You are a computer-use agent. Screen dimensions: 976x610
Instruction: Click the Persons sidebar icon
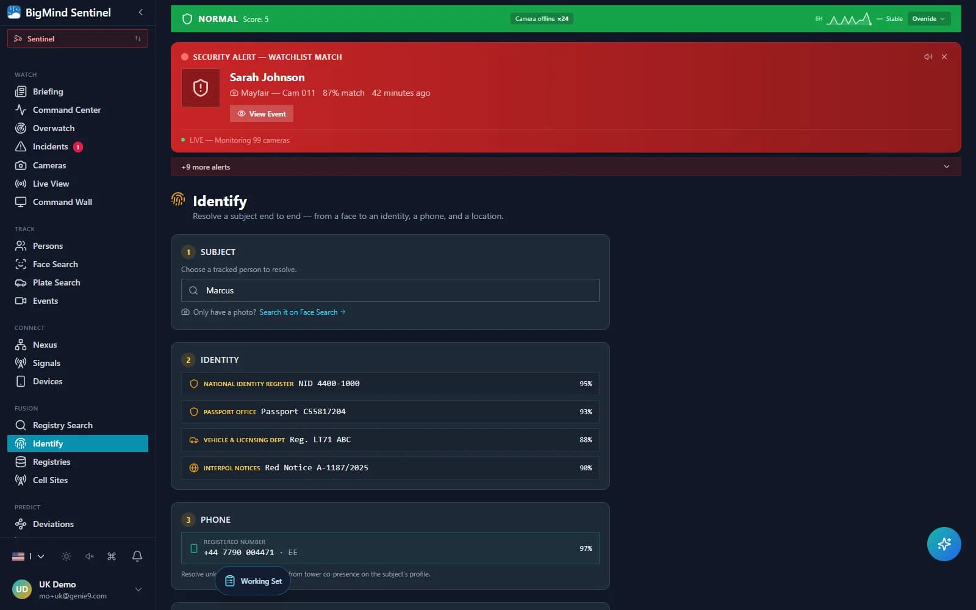point(21,246)
